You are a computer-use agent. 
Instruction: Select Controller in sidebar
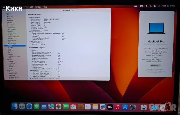10,26
